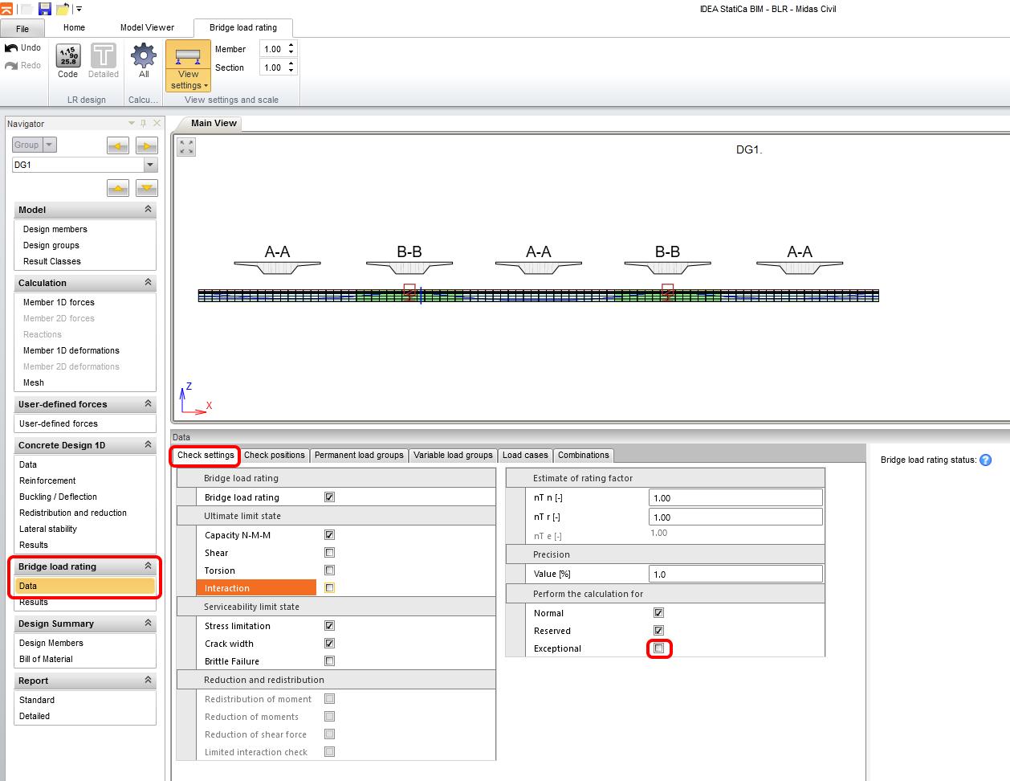
Task: Open the Load cases tab
Action: click(x=525, y=456)
